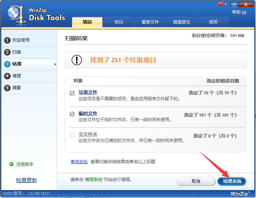Screen dimensions: 256x198
Task: Go to step 4 清理
Action: click(x=29, y=76)
